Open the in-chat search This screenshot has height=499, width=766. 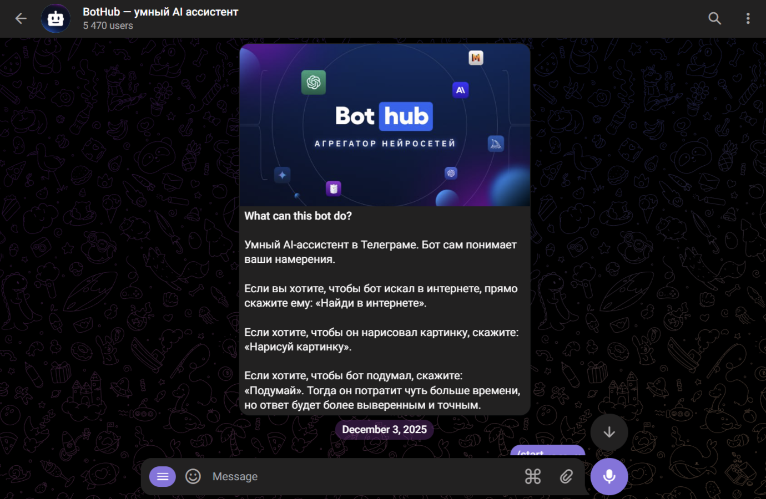714,18
